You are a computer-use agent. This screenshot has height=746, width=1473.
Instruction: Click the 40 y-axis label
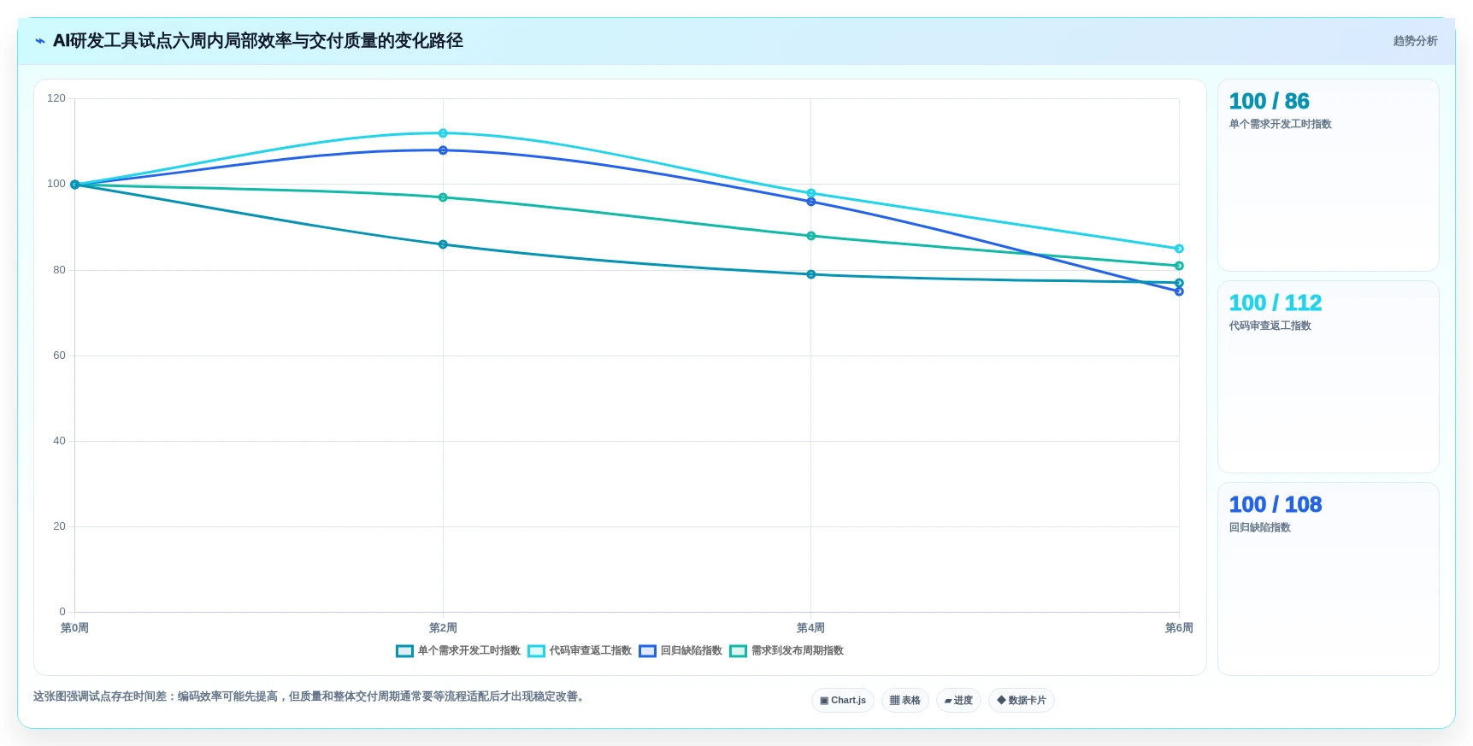(59, 441)
